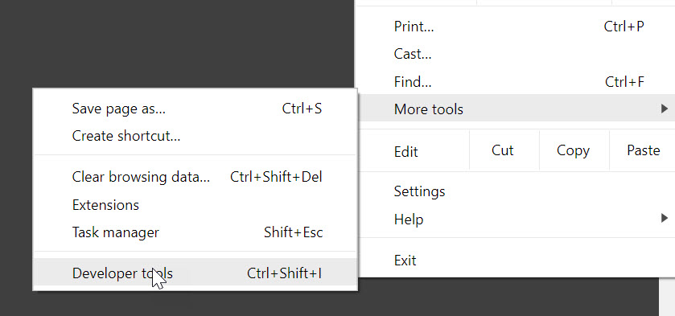The height and width of the screenshot is (316, 675).
Task: Expand the More tools submenu arrow
Action: [x=665, y=109]
